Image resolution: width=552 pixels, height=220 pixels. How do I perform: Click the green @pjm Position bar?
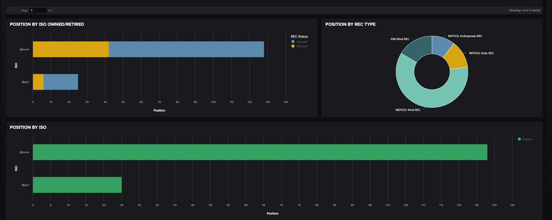77,185
